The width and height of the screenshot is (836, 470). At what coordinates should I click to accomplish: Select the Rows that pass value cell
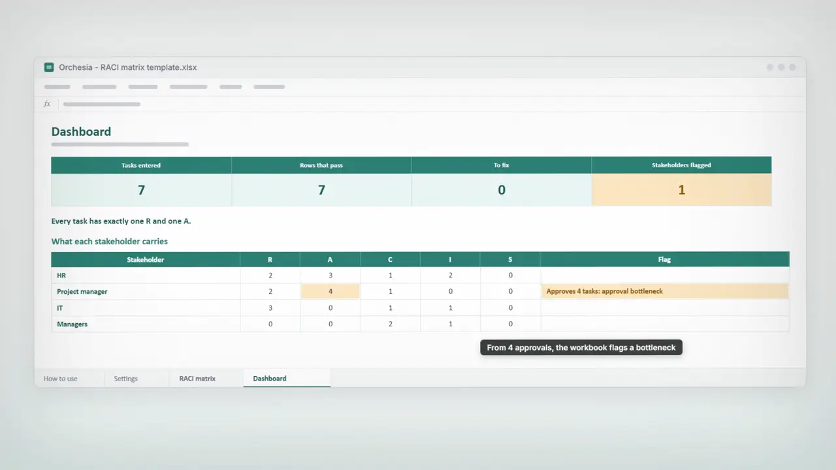tap(321, 190)
